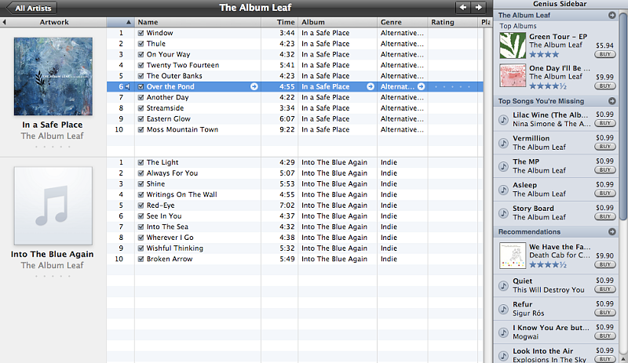Uncheck the Streamside checkbox
Viewport: 628px width, 363px height.
pos(141,108)
